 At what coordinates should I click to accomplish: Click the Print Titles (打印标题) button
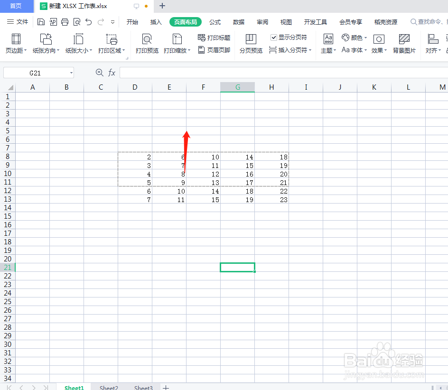214,37
